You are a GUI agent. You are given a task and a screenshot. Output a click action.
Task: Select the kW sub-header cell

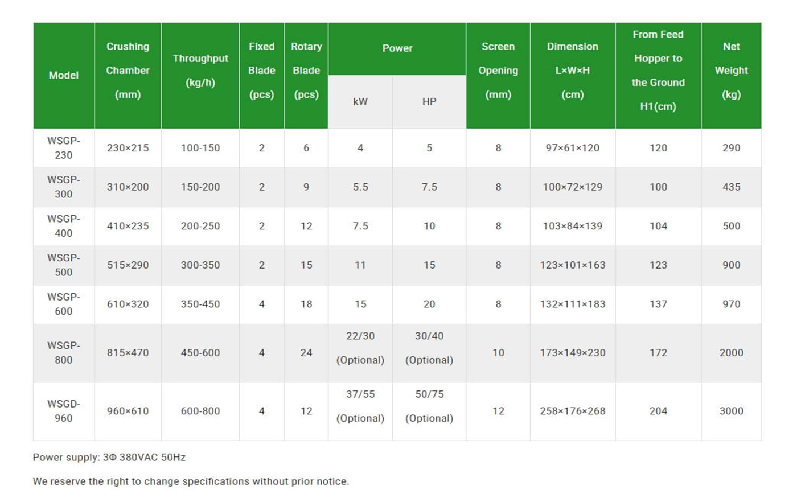(360, 102)
